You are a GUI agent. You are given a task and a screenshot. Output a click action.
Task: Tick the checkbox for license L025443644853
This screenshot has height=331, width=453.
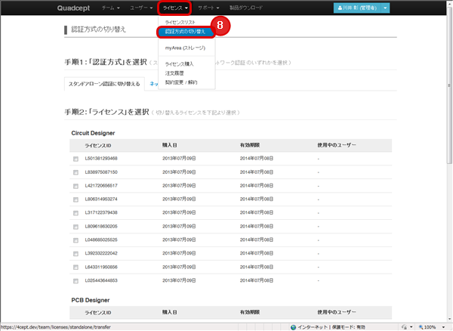(75, 281)
